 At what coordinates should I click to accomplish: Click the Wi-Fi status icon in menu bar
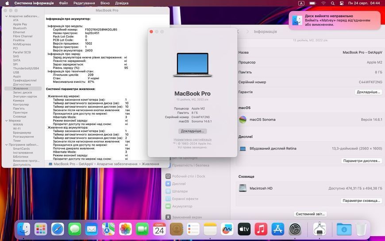coord(323,3)
